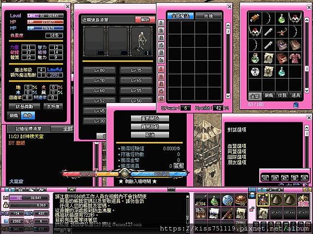
Task: Open the 記憶座標清單 tab
Action: [29, 129]
